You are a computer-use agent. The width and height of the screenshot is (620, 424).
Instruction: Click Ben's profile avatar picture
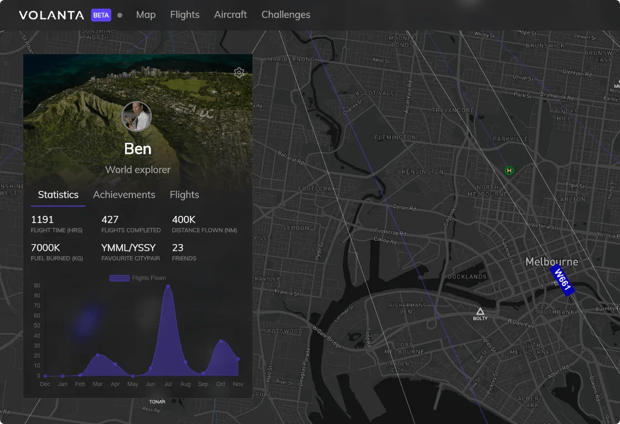(x=137, y=117)
